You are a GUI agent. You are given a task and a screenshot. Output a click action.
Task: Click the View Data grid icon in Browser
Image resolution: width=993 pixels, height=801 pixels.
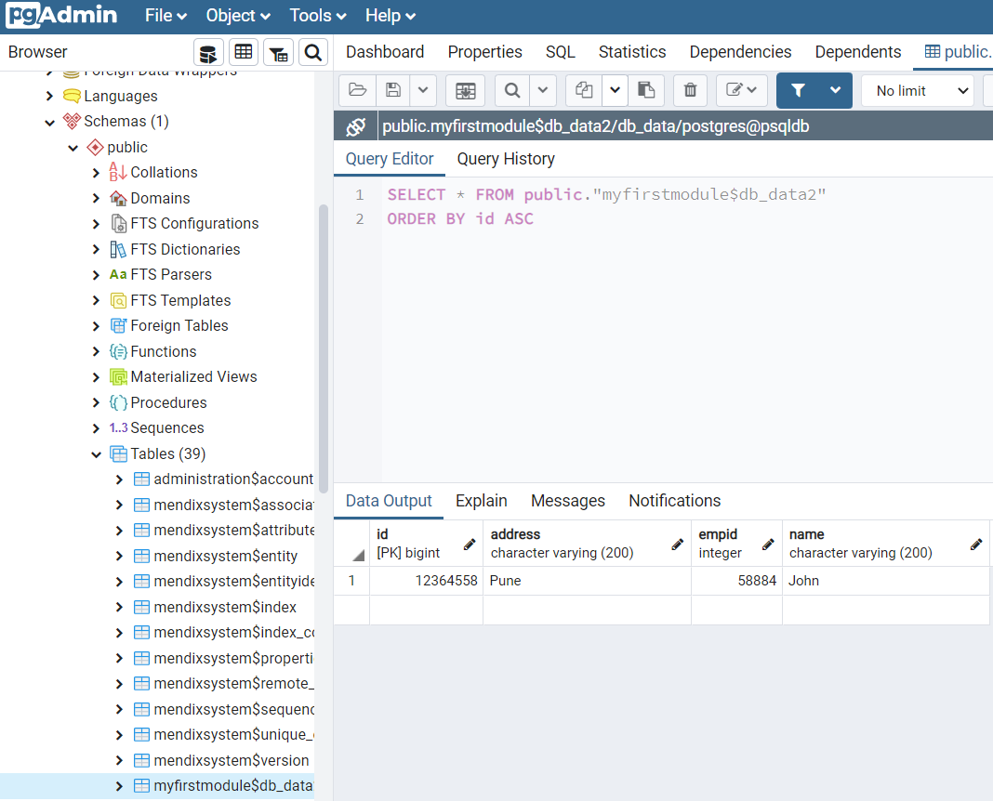(244, 53)
